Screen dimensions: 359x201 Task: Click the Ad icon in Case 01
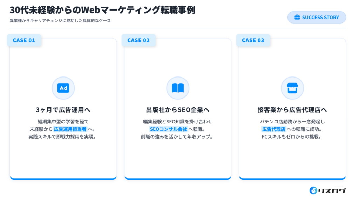click(x=63, y=88)
